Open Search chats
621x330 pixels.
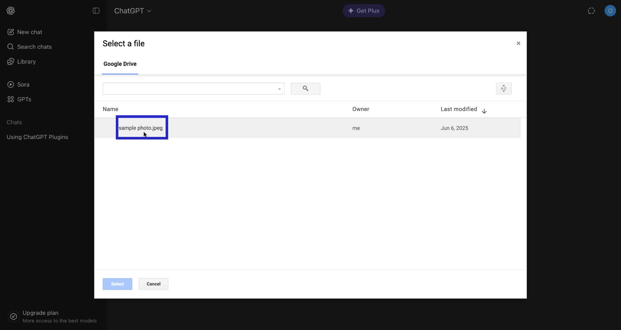tap(35, 47)
